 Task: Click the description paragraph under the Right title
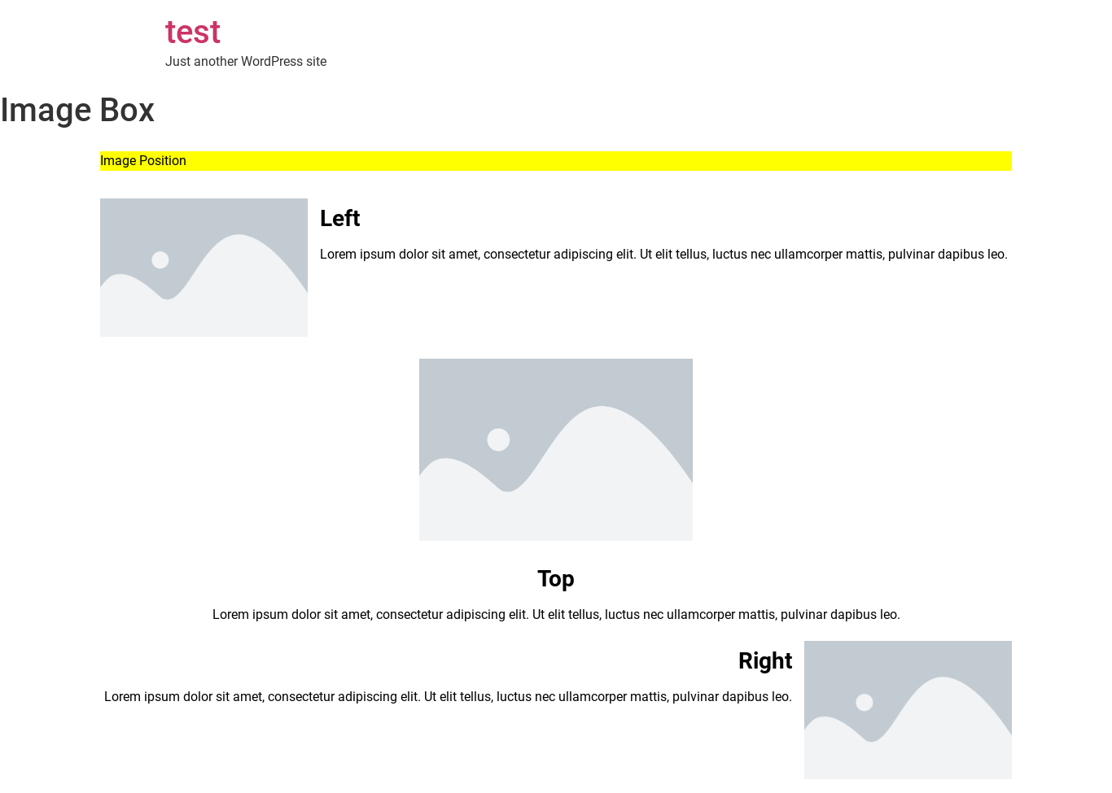point(448,697)
